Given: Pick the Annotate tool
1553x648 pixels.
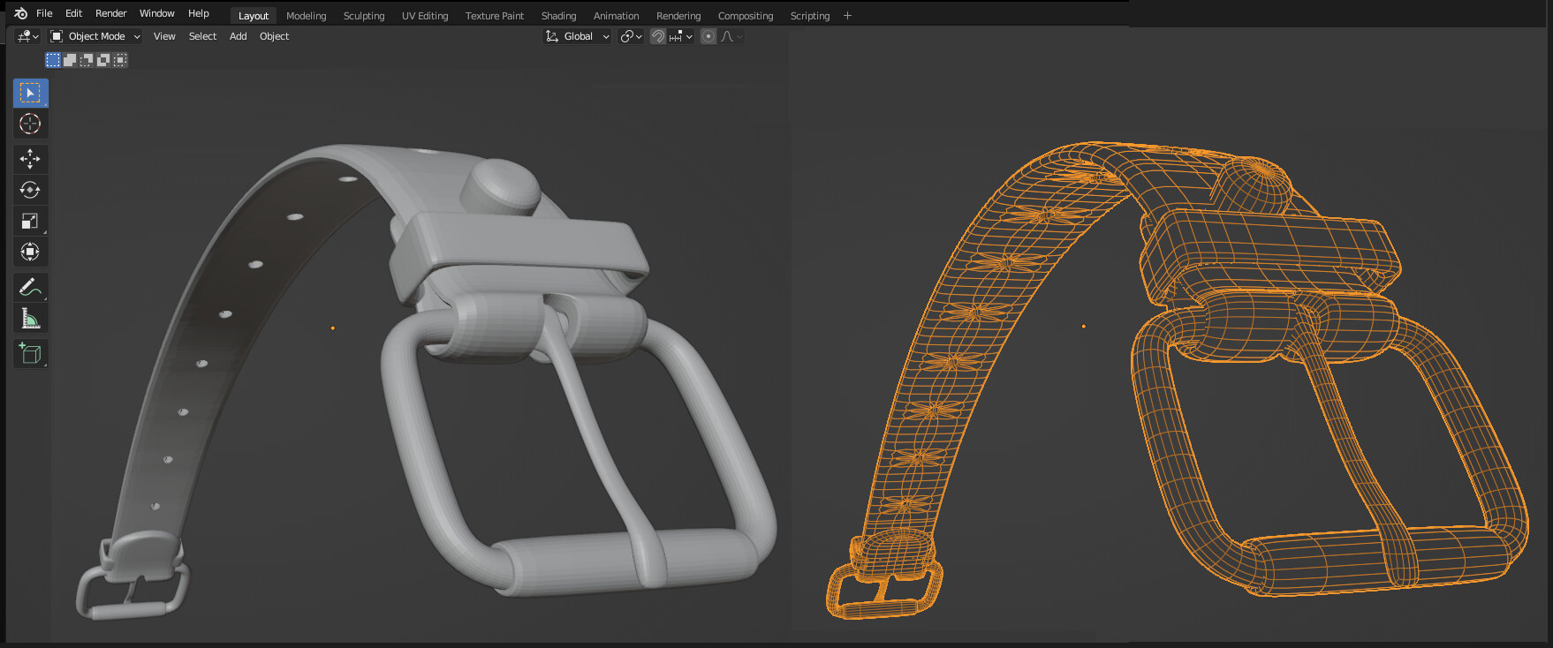Looking at the screenshot, I should click(x=30, y=287).
